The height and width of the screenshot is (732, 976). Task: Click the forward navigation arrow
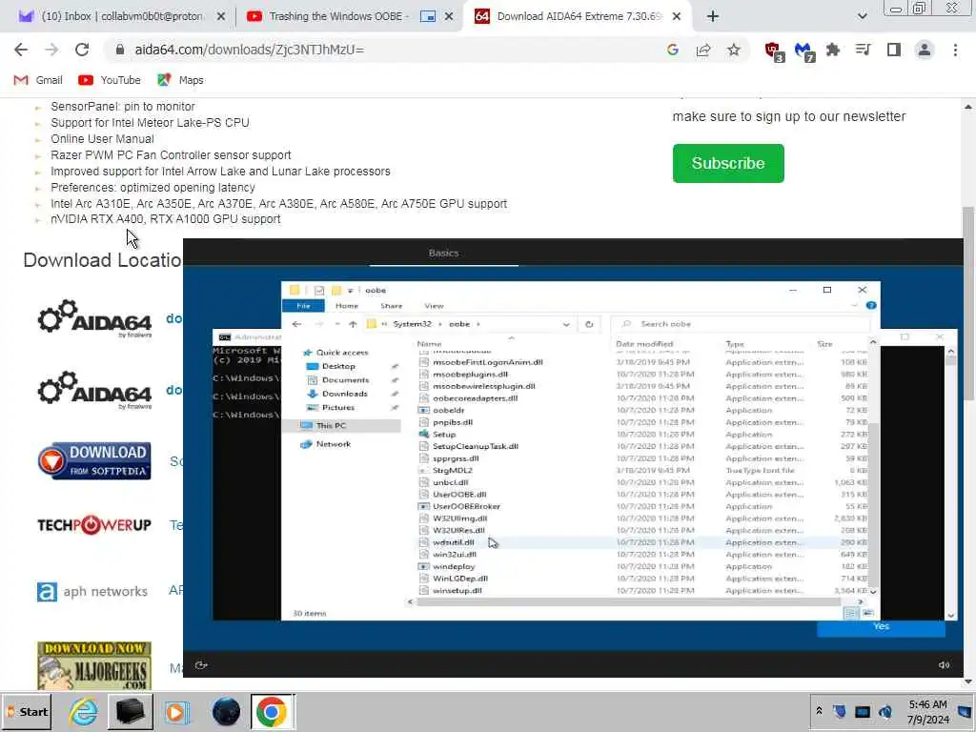point(51,50)
